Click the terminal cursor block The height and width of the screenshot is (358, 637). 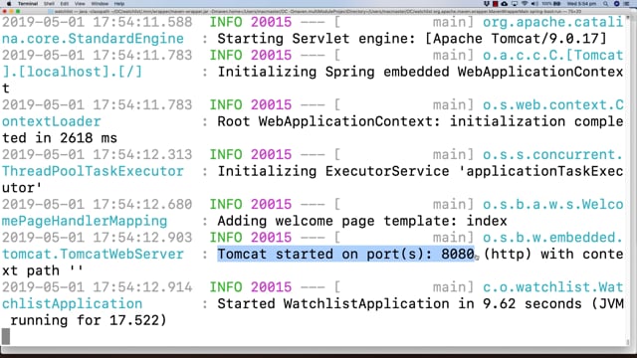coord(6,337)
